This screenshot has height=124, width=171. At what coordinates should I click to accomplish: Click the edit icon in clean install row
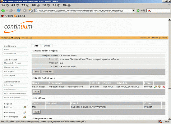pos(159,87)
